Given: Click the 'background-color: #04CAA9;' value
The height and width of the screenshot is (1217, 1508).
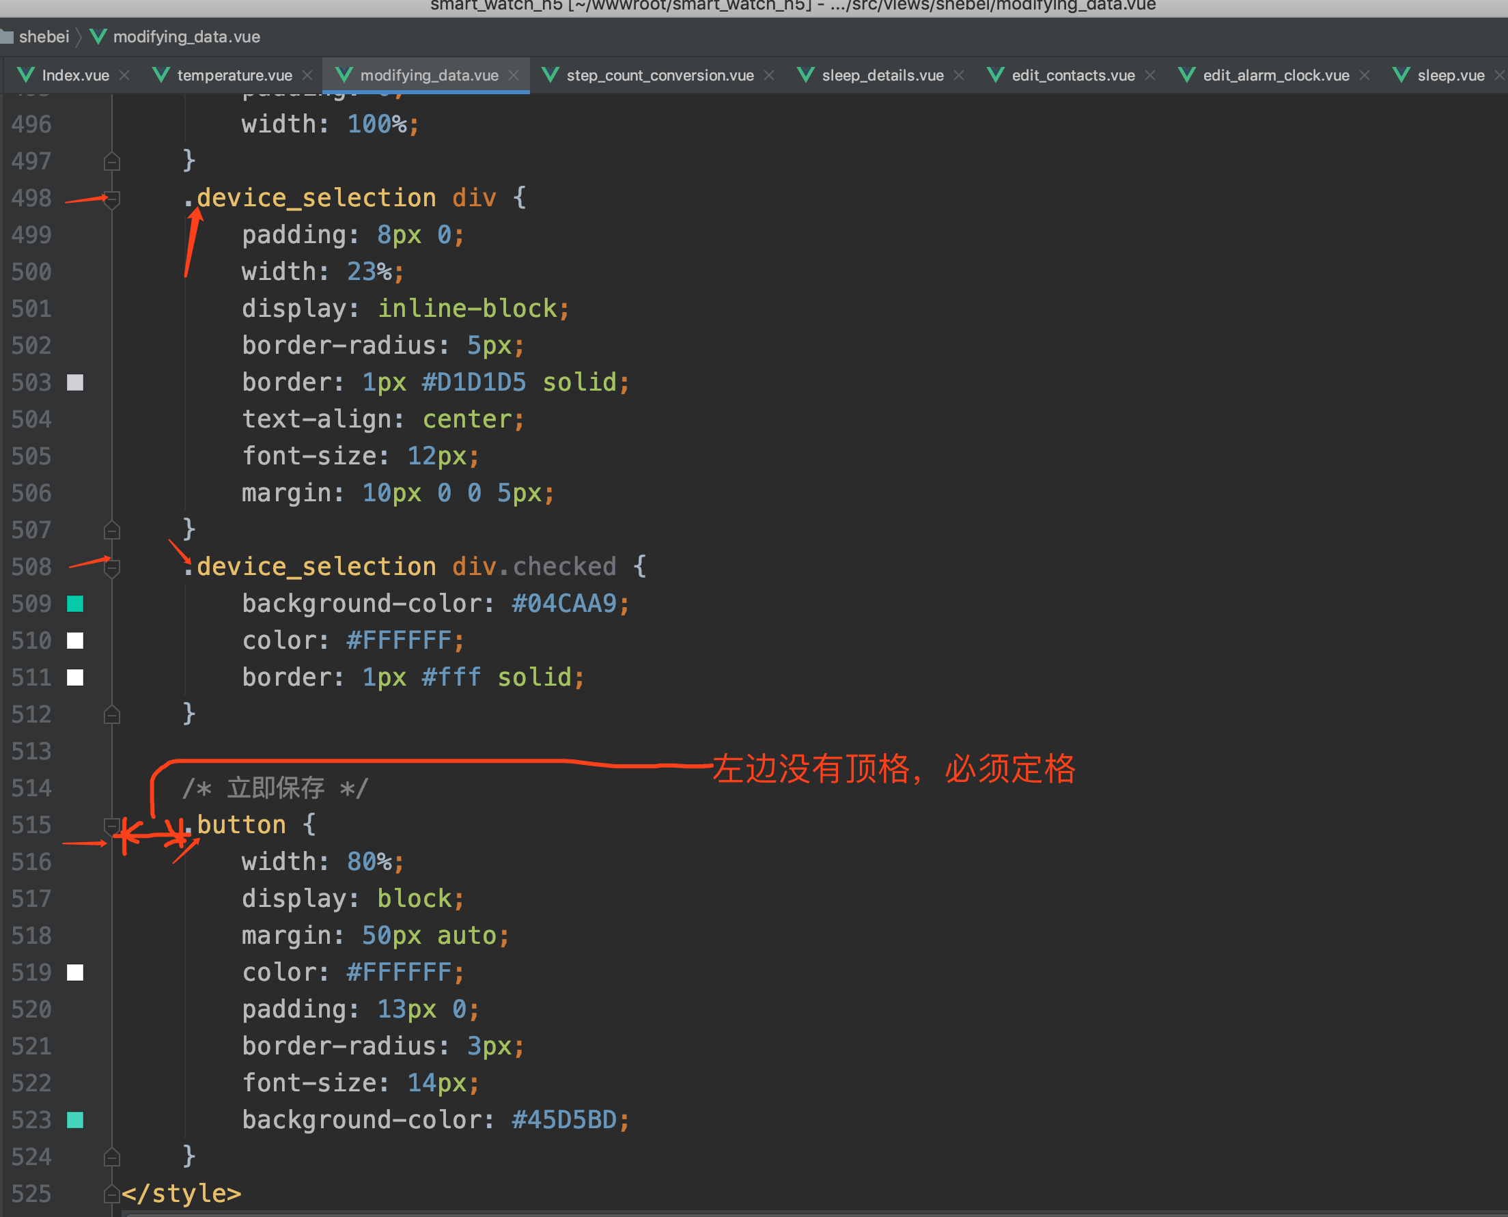Looking at the screenshot, I should [x=571, y=604].
